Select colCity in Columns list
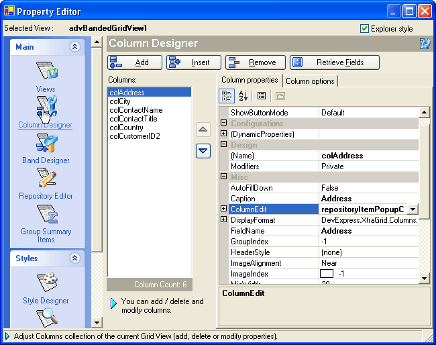Screen dimensions: 436x345 150,101
